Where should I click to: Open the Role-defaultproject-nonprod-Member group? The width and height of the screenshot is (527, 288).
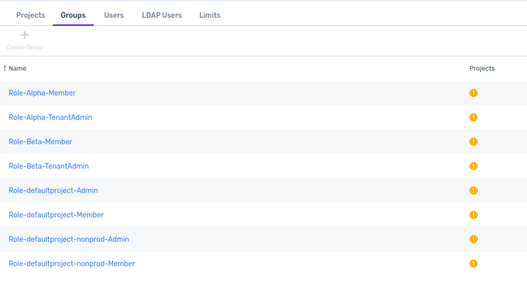72,264
